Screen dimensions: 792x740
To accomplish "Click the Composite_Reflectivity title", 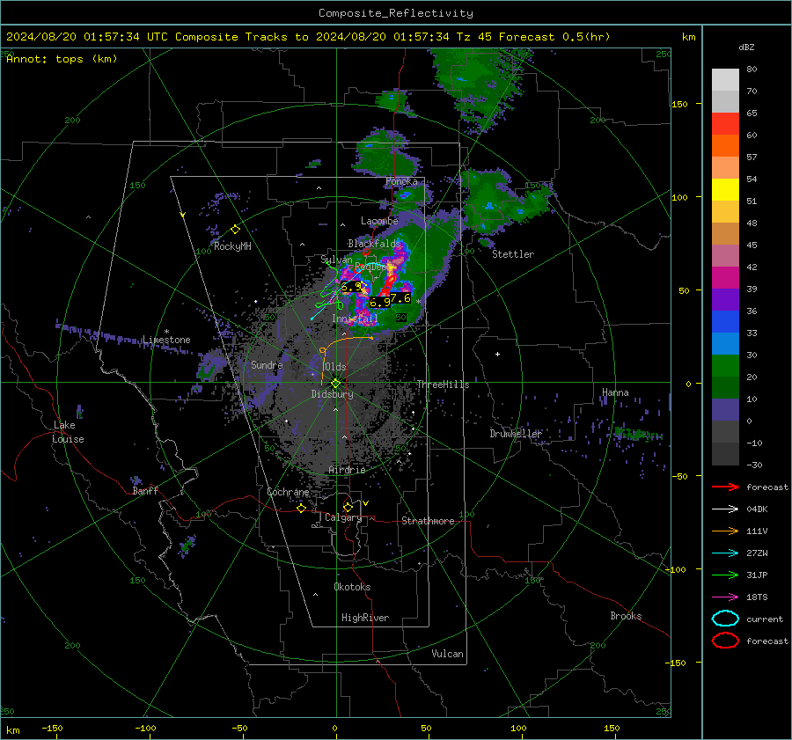I will point(396,13).
